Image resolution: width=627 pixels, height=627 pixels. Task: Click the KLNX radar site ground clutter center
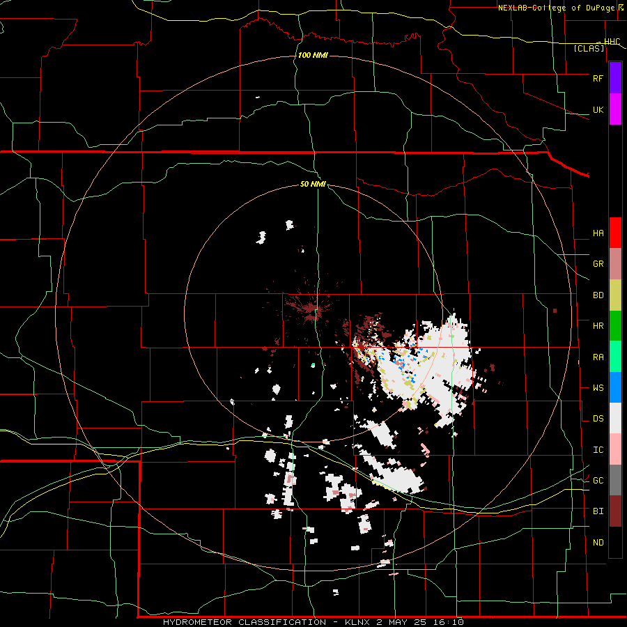313,310
